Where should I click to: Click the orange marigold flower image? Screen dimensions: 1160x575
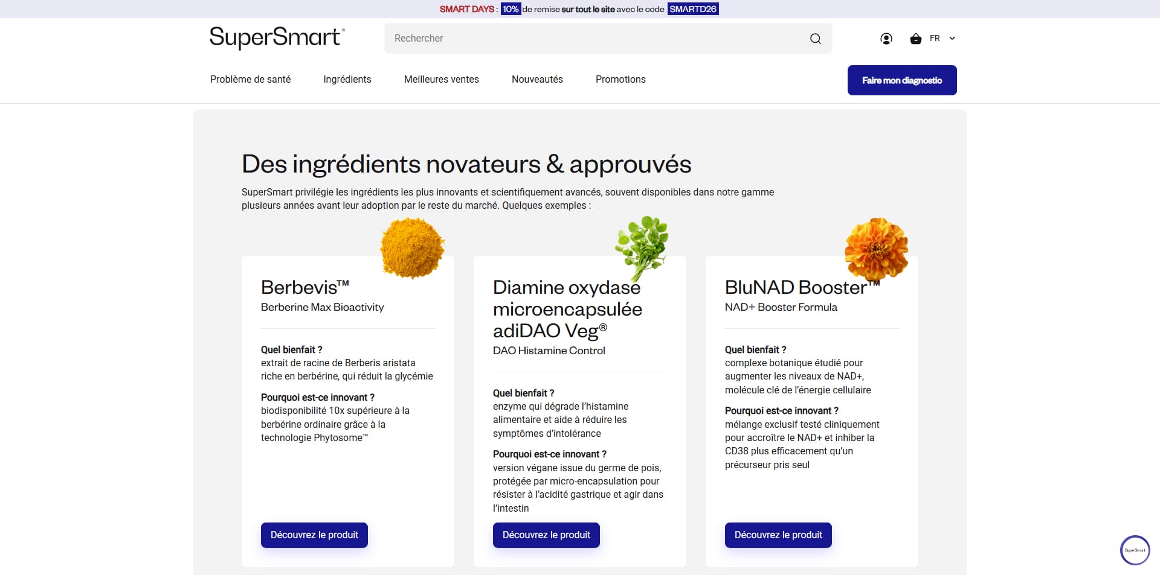click(876, 249)
